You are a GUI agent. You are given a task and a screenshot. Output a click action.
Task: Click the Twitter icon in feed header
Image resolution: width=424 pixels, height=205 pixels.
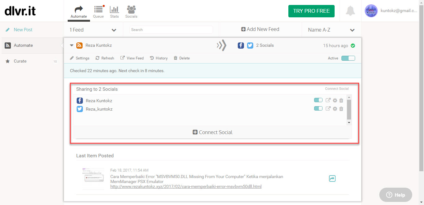click(x=250, y=46)
